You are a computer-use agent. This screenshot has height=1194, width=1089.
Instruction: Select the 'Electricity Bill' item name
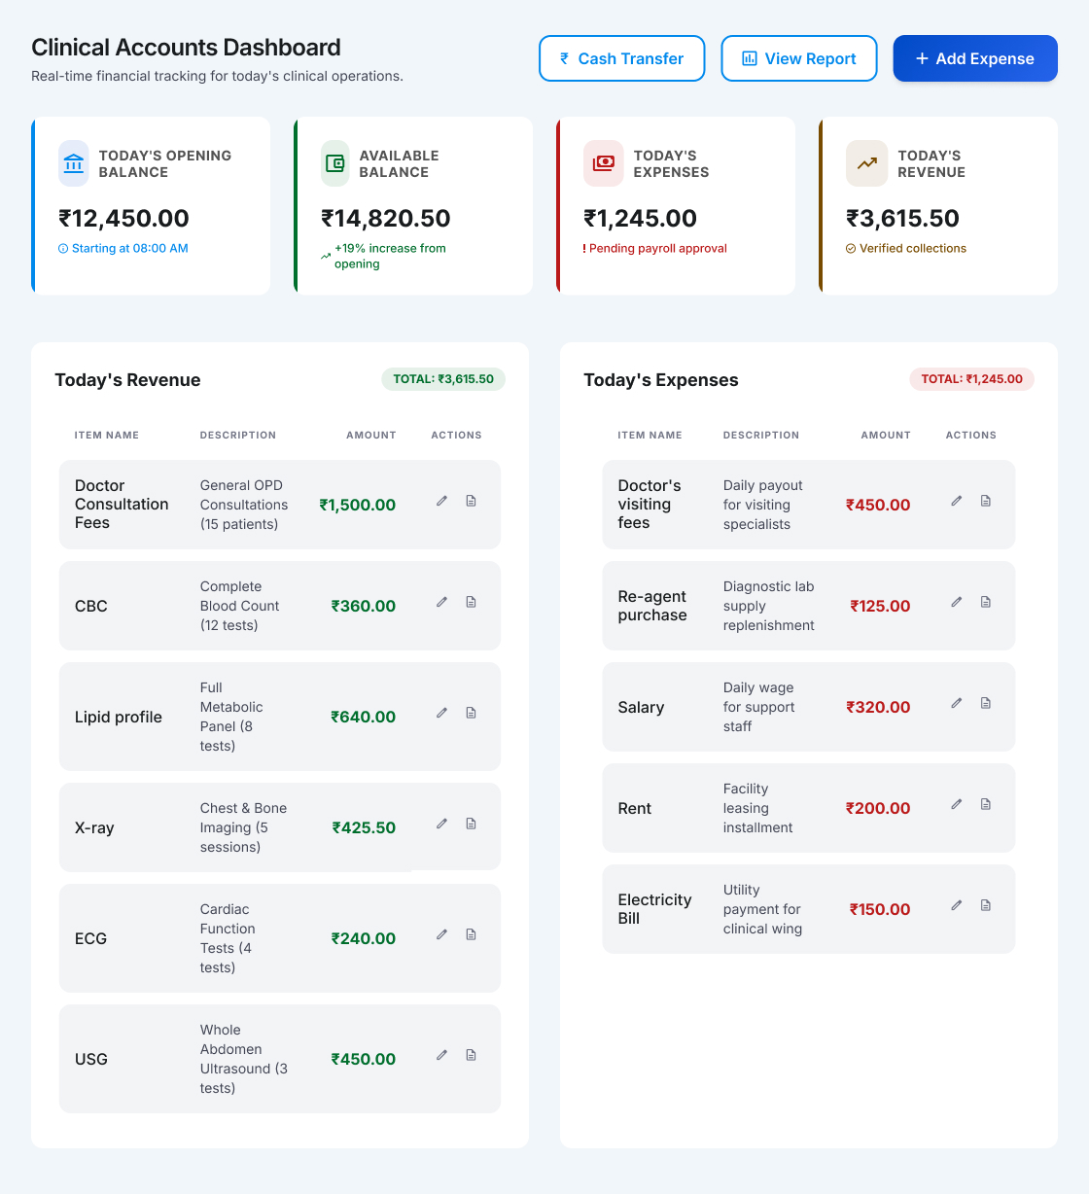654,909
